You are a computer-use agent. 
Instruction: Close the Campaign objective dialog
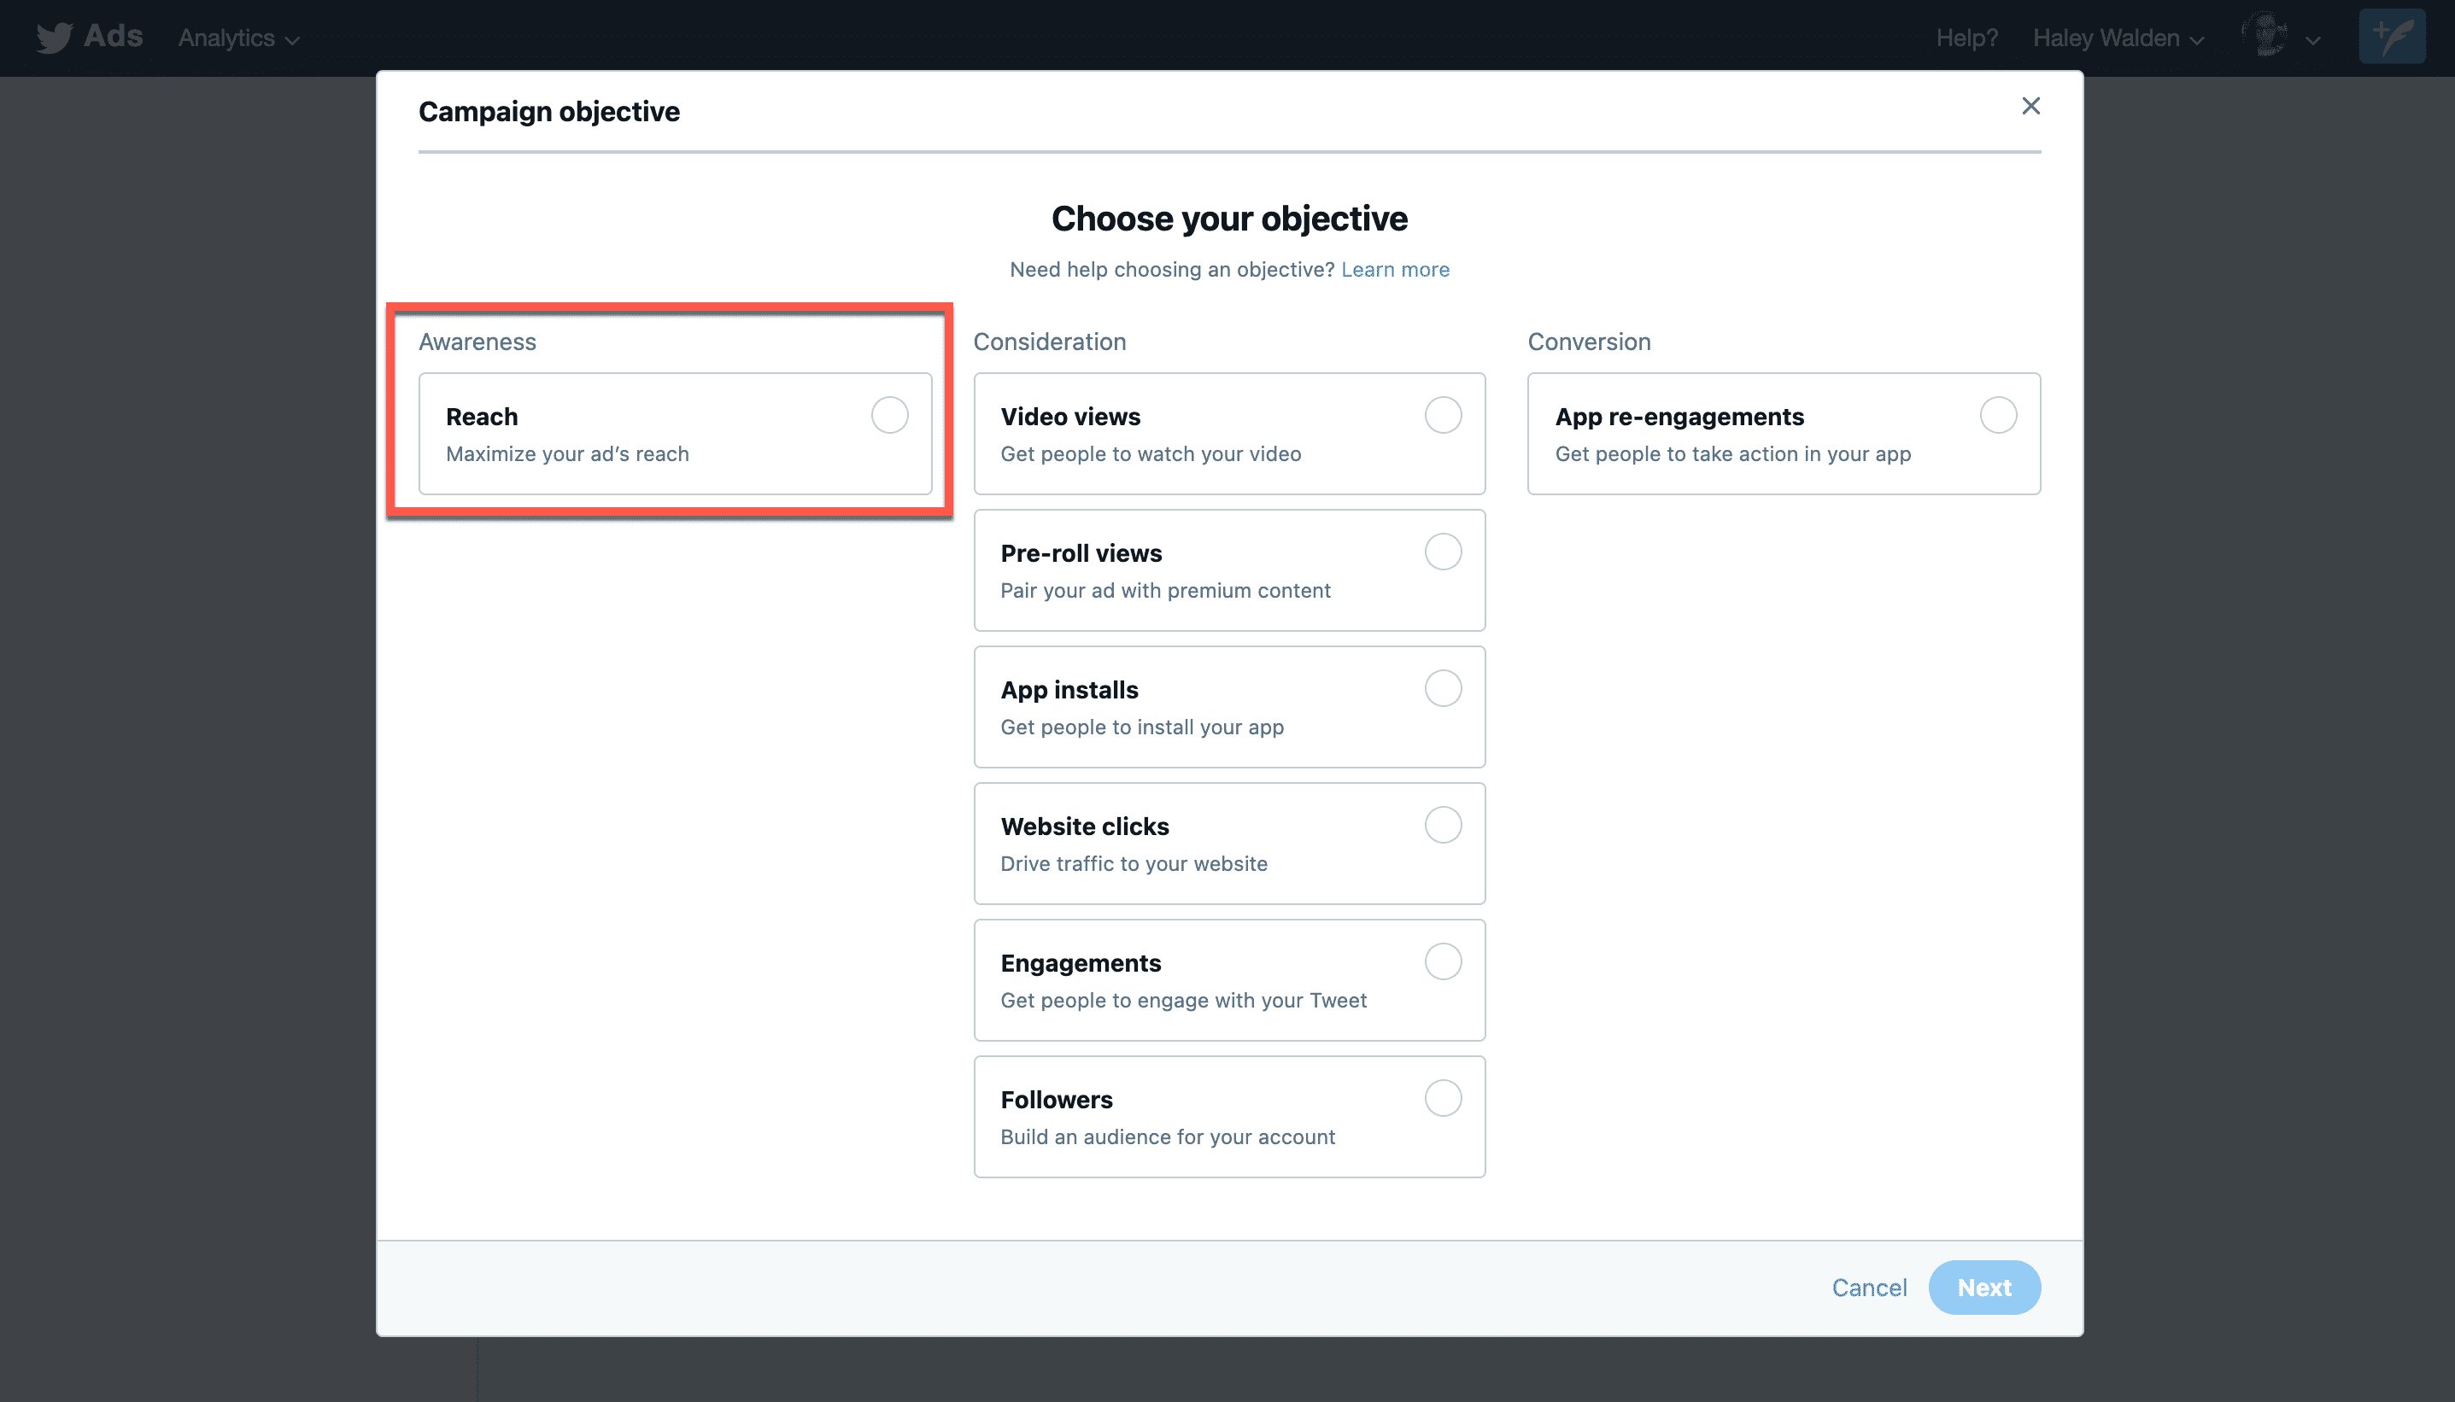tap(2030, 106)
